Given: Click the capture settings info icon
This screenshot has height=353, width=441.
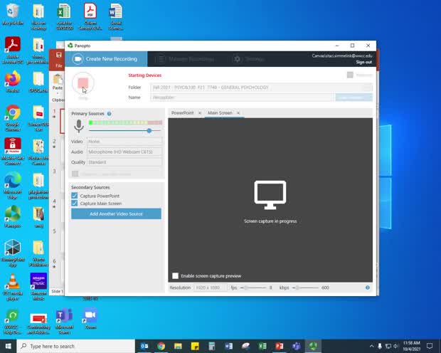Looking at the screenshot, I should [x=368, y=288].
